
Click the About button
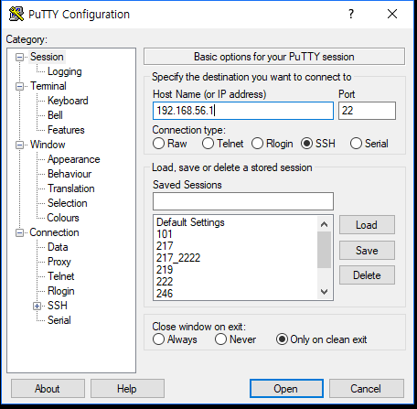(48, 389)
